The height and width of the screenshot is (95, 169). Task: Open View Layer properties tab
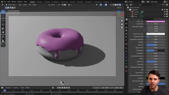click(126, 34)
